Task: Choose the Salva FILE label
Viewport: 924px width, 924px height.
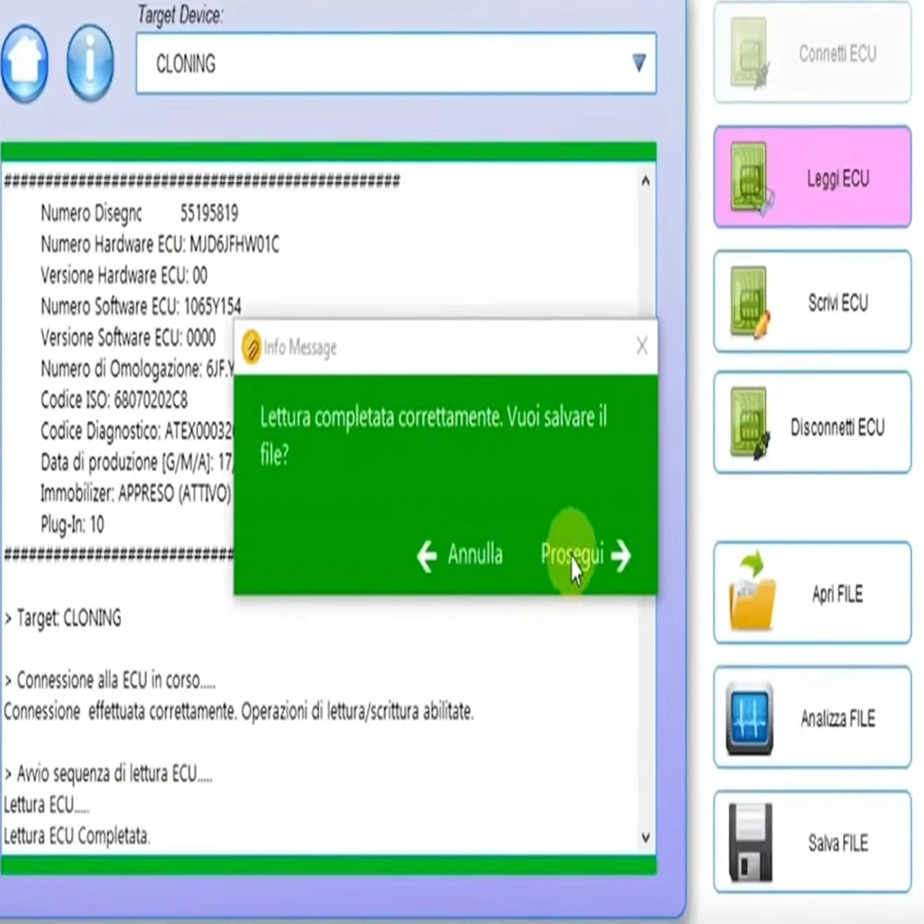Action: click(x=838, y=844)
